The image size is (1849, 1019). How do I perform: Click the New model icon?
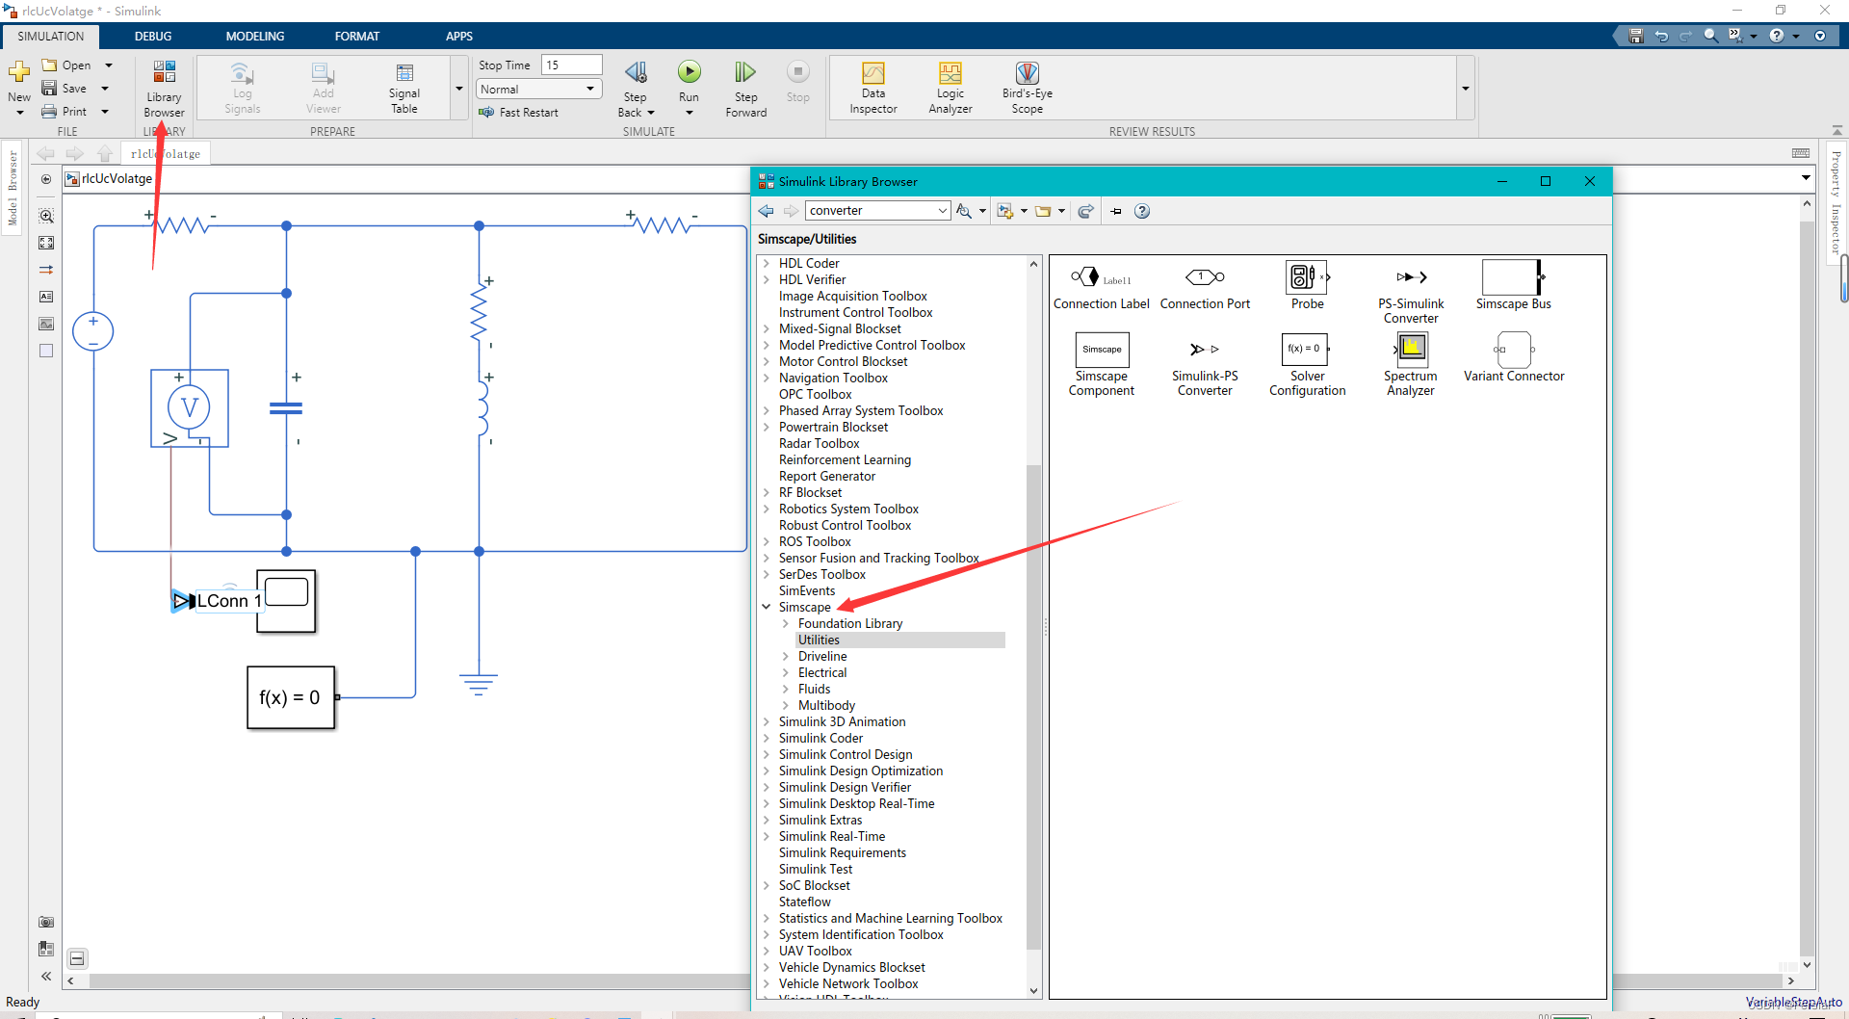coord(19,73)
